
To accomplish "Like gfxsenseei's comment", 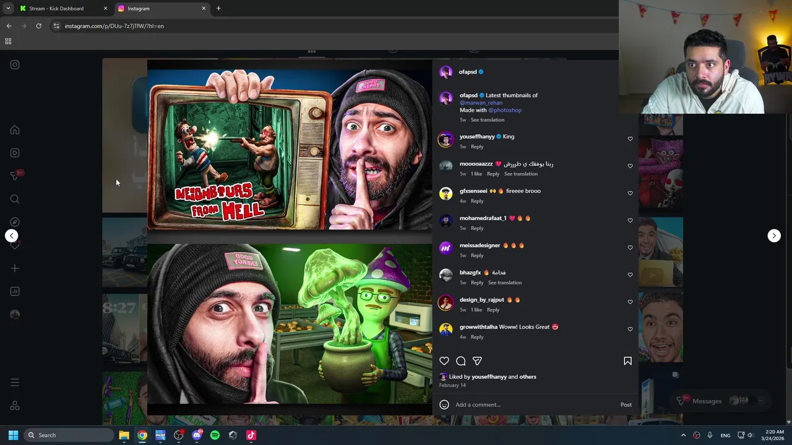I will (x=630, y=193).
